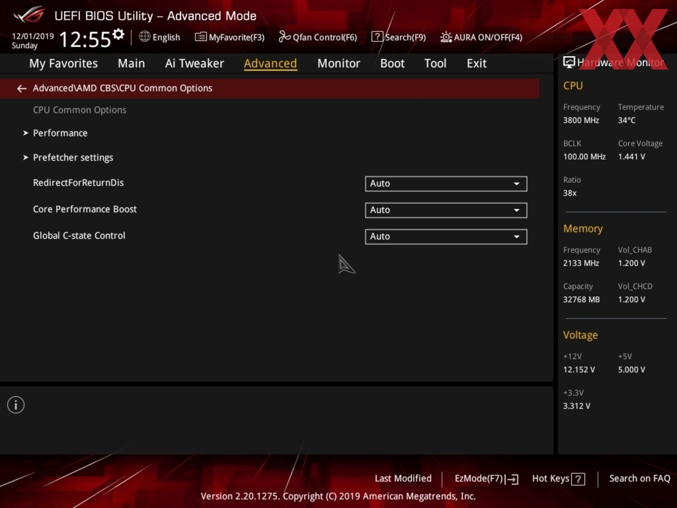
Task: Click the Hot Keys question mark icon
Action: [578, 479]
